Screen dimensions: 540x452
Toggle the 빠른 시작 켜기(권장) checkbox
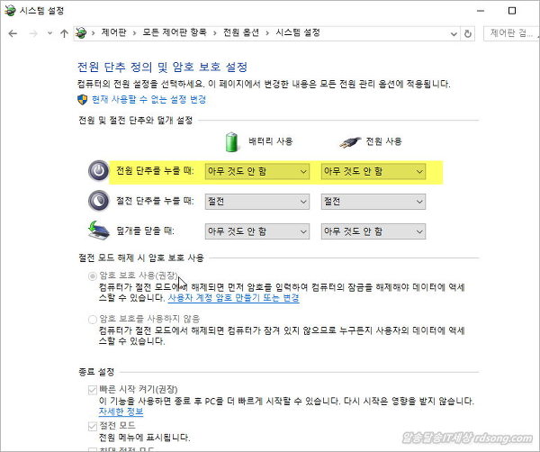tap(92, 389)
